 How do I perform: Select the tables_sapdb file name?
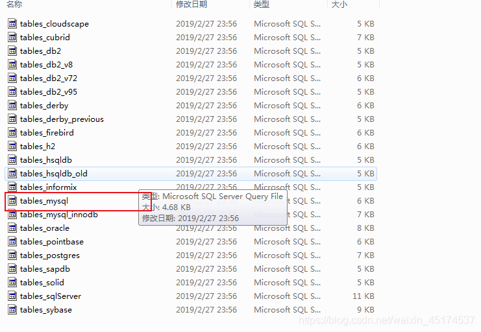point(45,269)
